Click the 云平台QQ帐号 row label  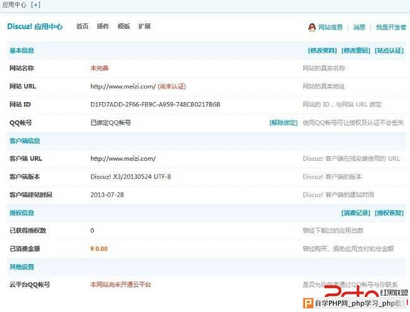click(x=30, y=285)
